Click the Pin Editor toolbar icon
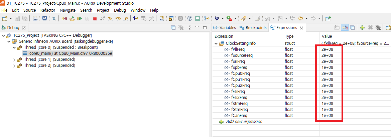Screen dimensions: 391x137 328,18
